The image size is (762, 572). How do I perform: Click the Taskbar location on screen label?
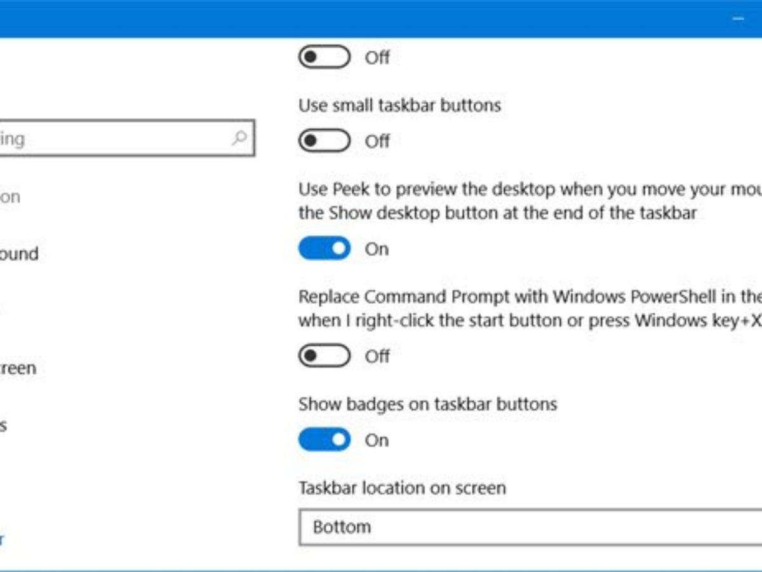[402, 488]
